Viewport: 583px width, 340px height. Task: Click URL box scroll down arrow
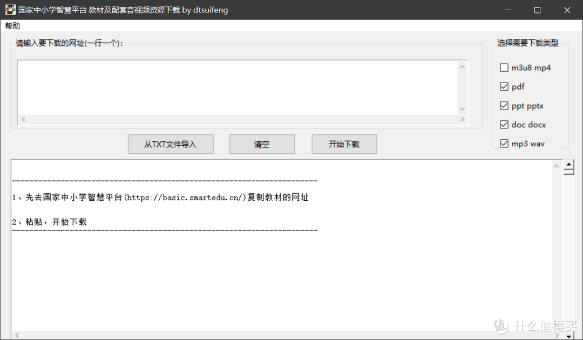462,109
